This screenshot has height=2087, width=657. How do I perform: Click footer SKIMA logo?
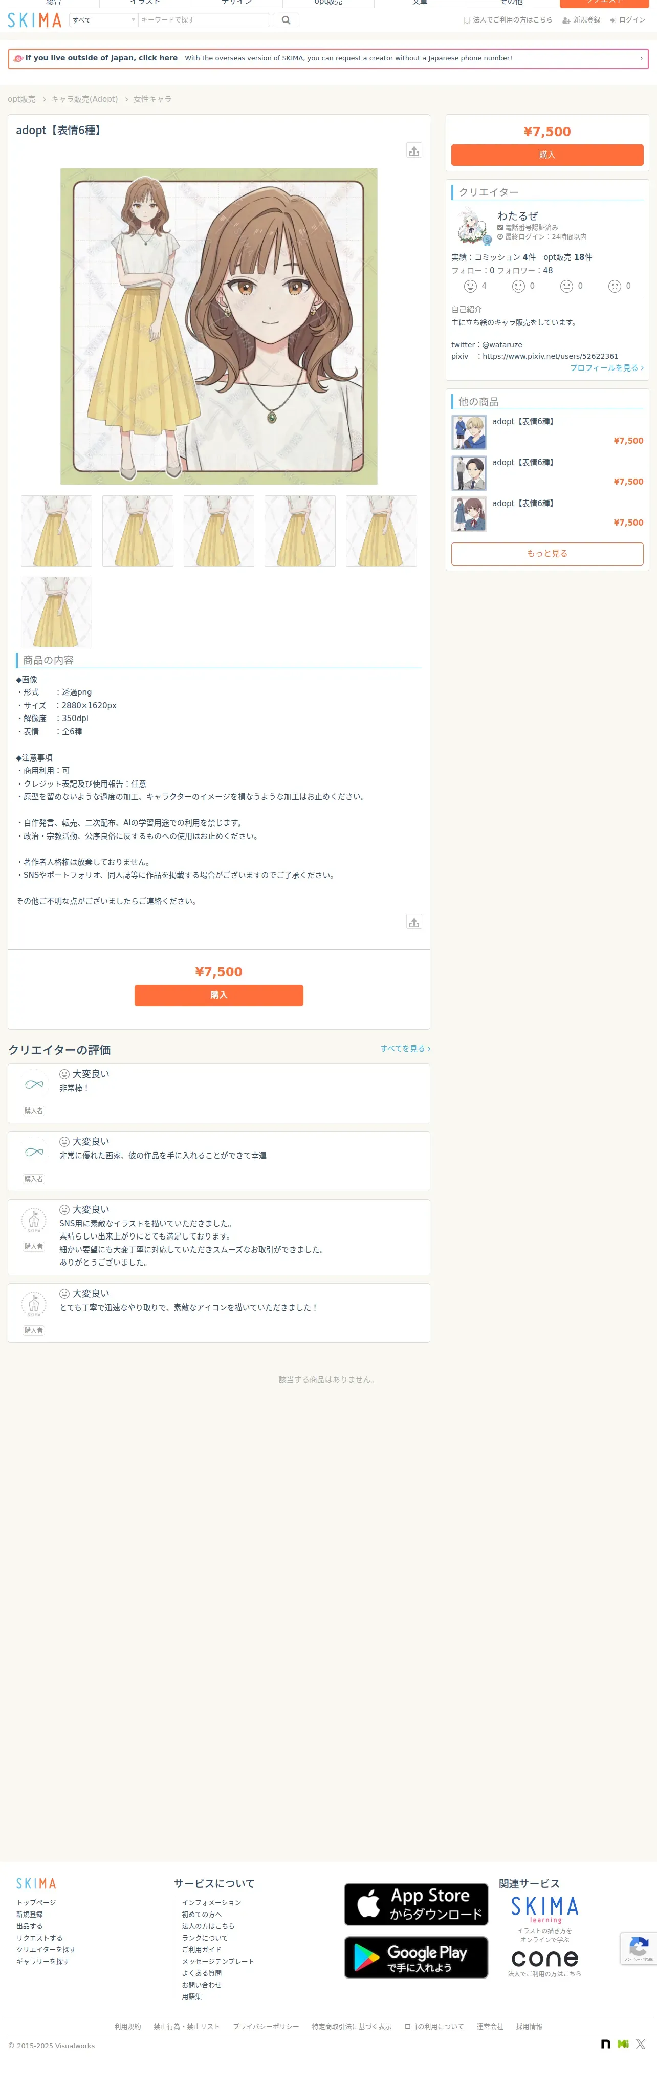point(36,1884)
